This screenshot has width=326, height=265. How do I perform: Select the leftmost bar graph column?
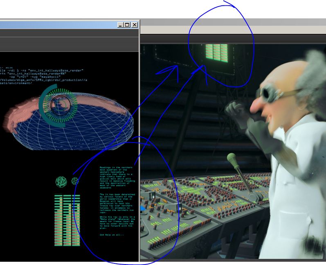58,220
